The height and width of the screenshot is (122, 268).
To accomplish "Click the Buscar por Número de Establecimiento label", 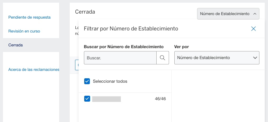I will pos(124,47).
